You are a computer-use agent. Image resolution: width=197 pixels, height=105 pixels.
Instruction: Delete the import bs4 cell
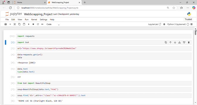(x=189, y=42)
